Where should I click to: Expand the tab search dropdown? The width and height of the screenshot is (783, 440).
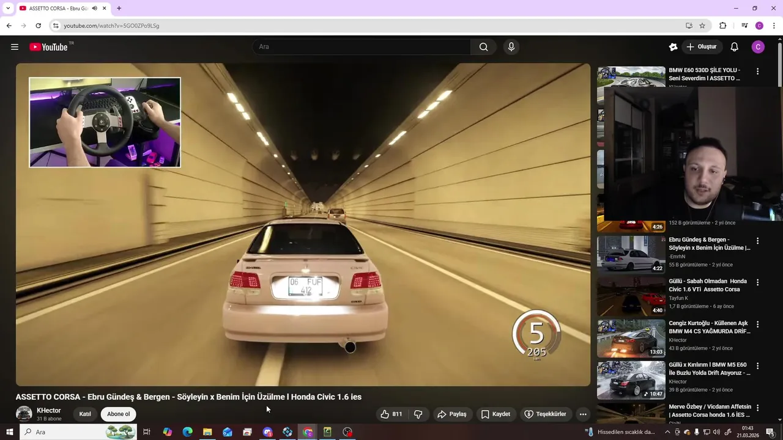(x=8, y=9)
